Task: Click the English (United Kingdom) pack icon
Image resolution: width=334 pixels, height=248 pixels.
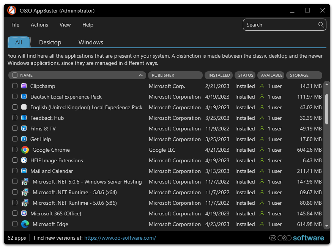Action: 24,107
